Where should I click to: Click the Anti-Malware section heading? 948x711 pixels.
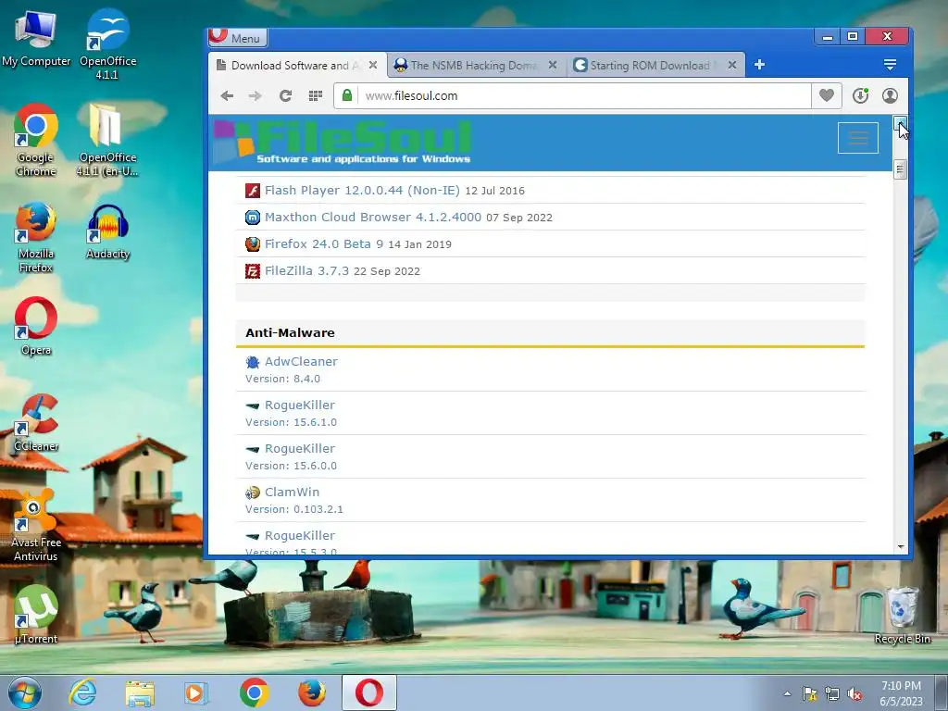pyautogui.click(x=290, y=332)
